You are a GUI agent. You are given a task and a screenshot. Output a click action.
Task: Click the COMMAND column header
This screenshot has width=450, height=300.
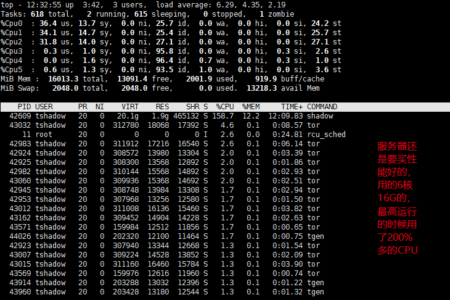322,107
